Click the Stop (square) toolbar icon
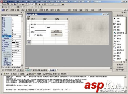Viewport: 128px width, 94px height. (x=42, y=4)
